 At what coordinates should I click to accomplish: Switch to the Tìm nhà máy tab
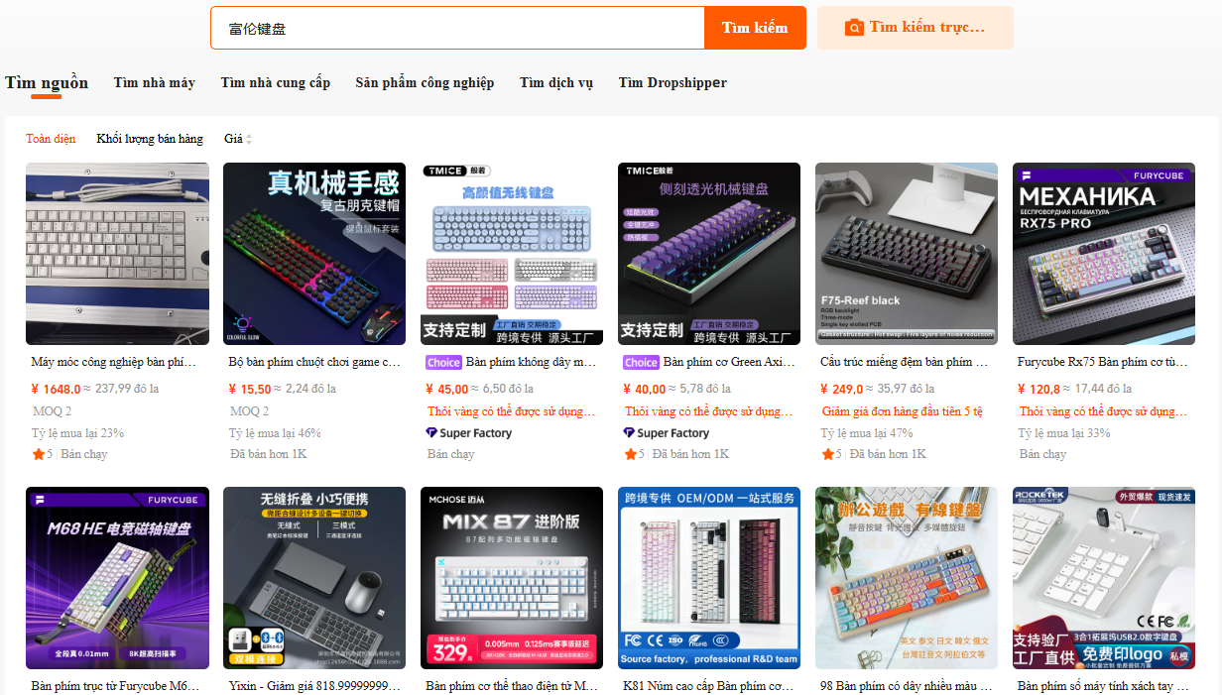click(x=154, y=83)
